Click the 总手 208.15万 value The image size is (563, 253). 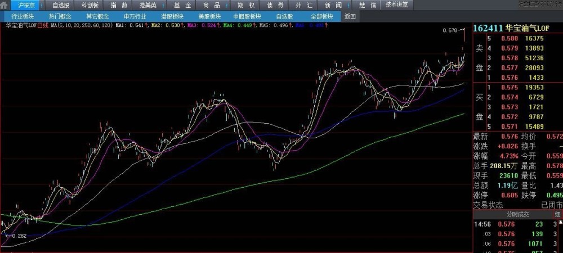503,166
